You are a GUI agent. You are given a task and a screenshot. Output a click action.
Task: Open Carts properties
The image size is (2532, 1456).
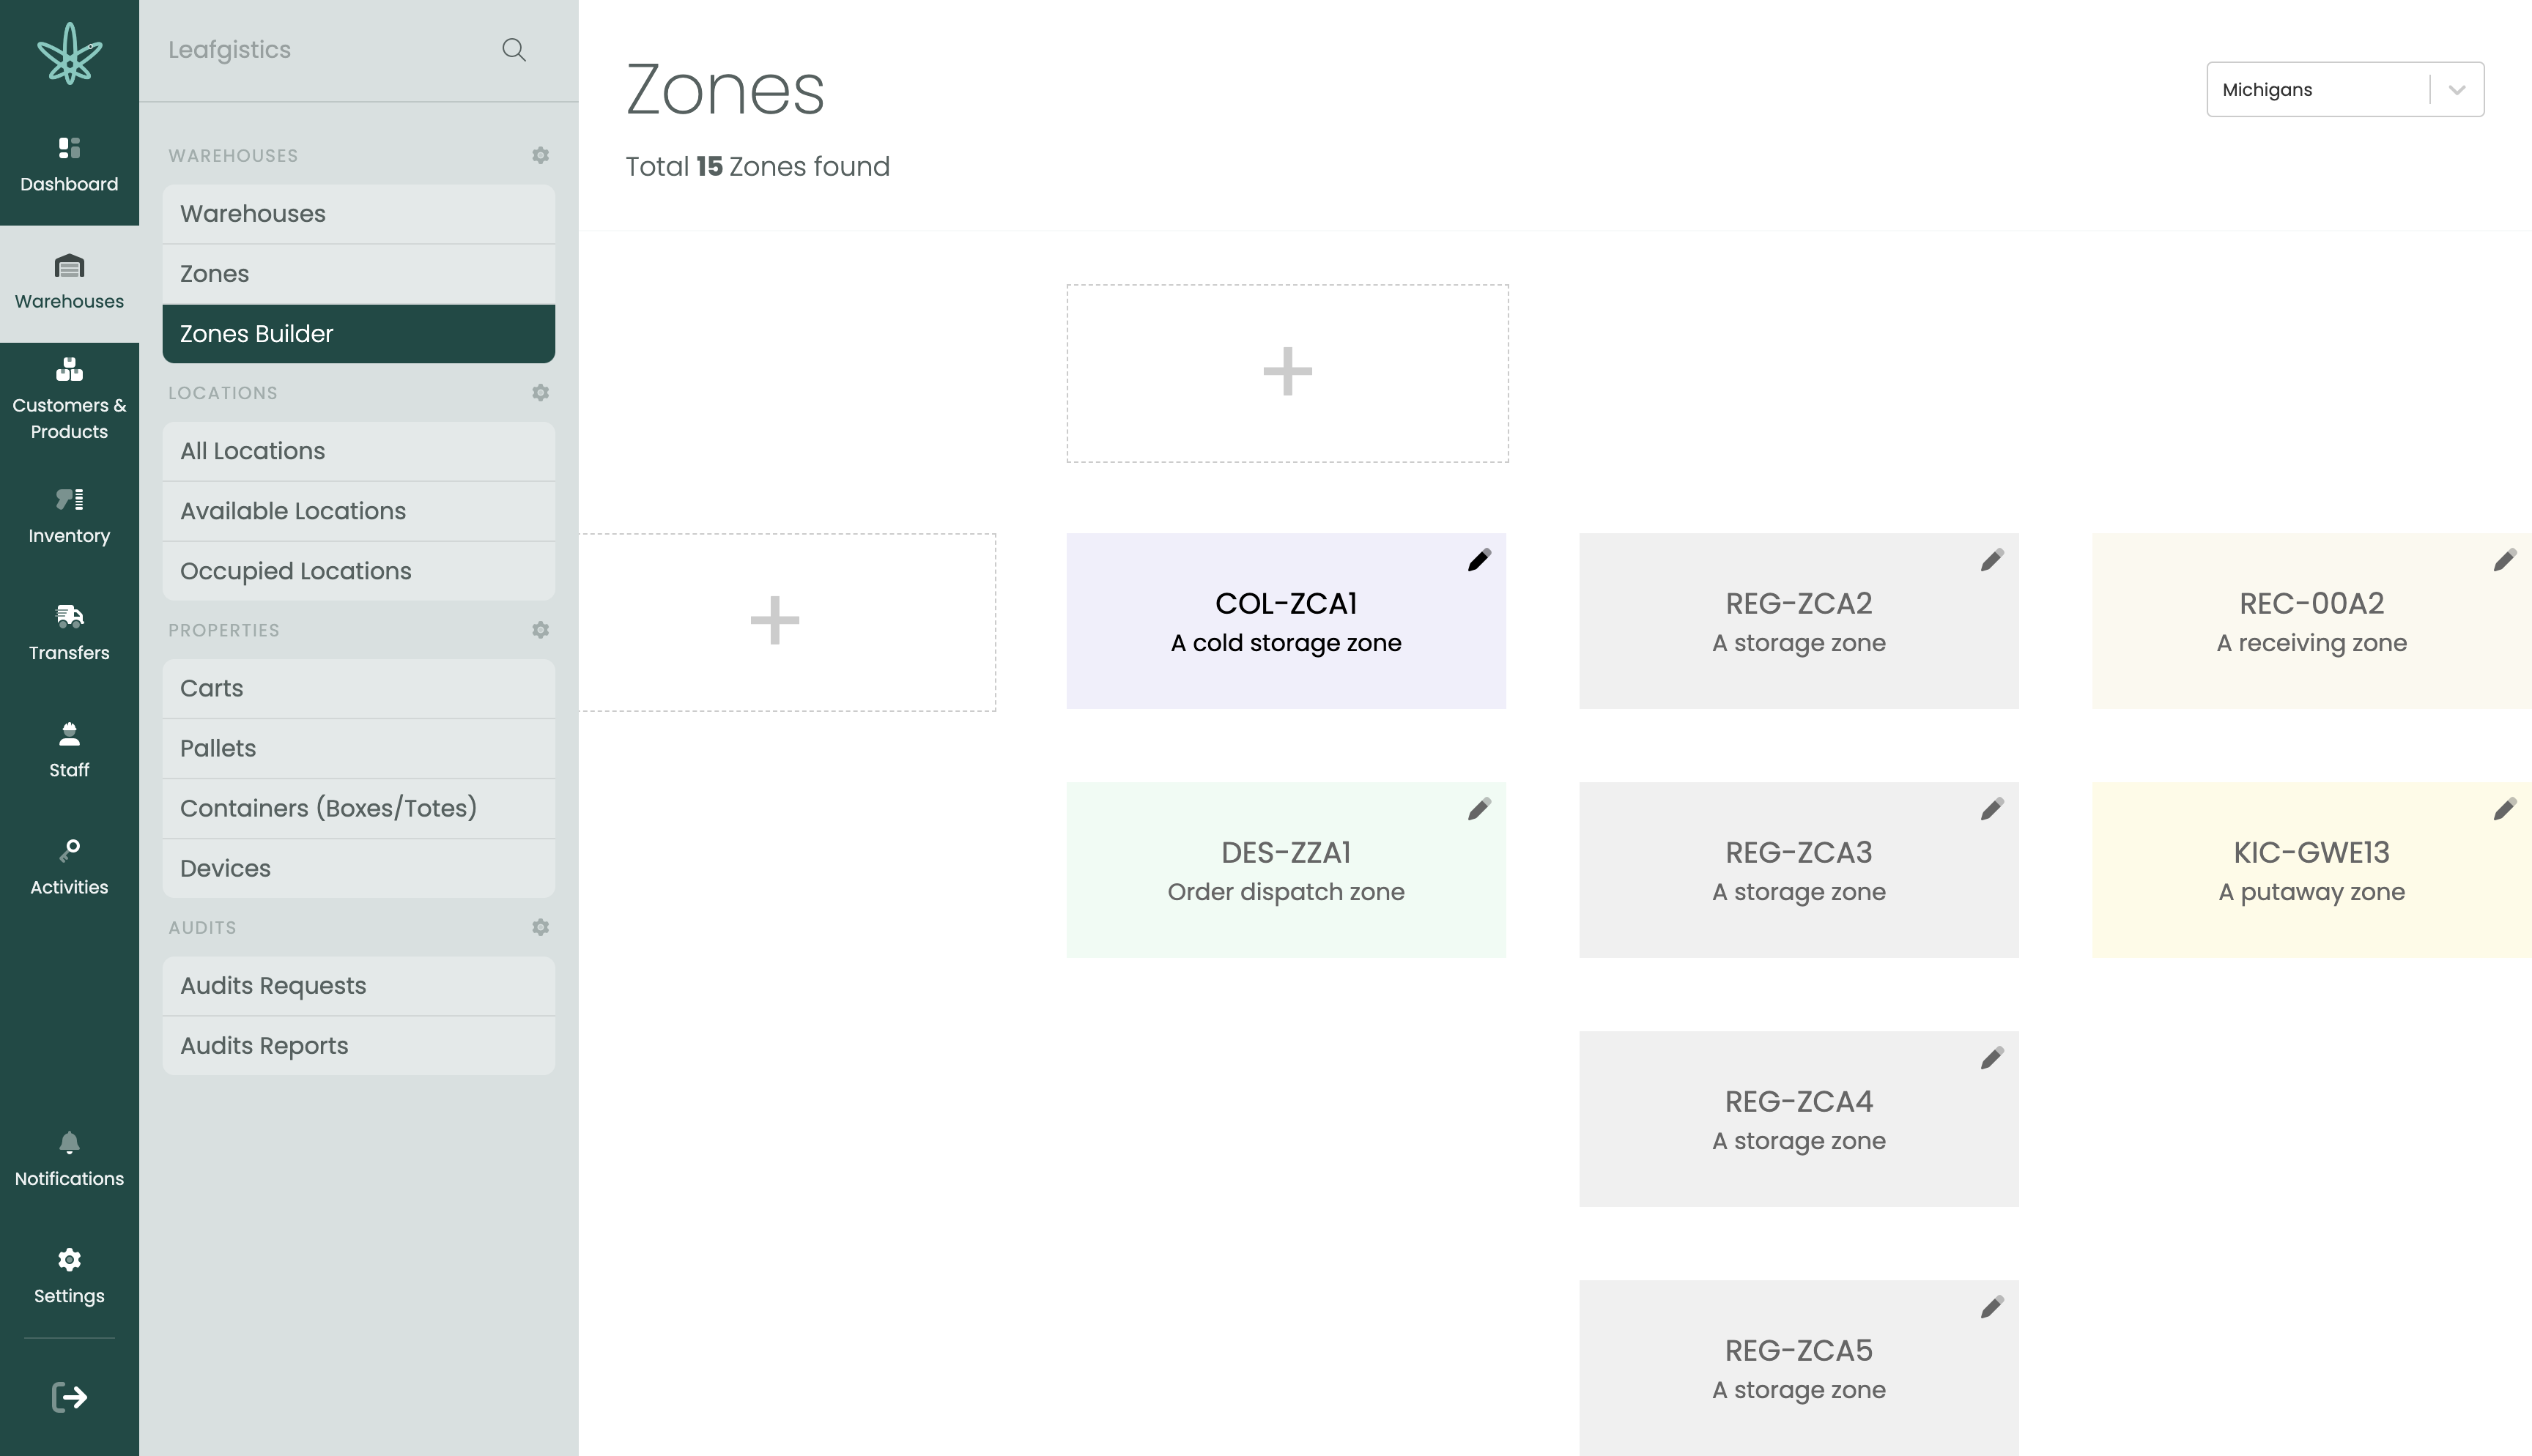[x=359, y=688]
